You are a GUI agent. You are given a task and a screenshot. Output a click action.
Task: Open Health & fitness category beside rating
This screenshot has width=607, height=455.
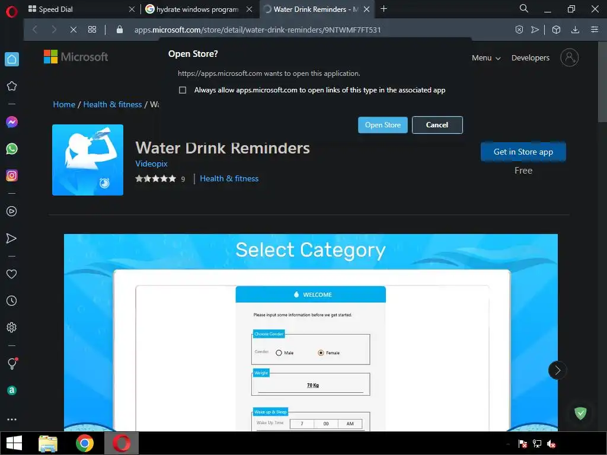click(x=229, y=178)
